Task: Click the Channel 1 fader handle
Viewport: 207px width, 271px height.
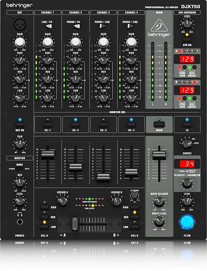Action: coord(48,154)
